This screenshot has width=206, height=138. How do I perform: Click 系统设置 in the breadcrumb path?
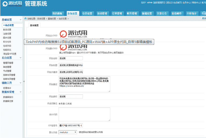41,19
